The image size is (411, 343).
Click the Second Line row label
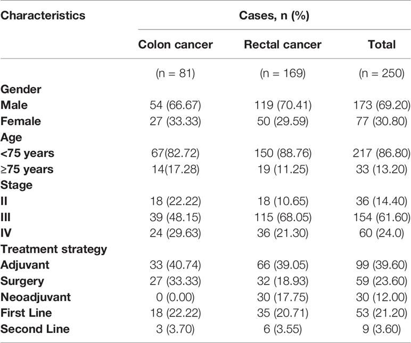35,329
